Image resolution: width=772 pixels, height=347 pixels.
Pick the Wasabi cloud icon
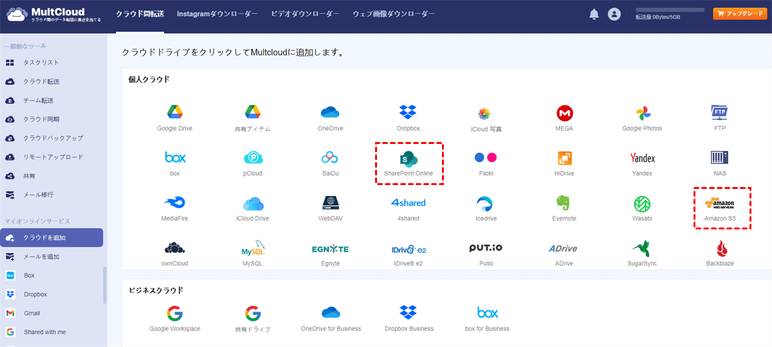click(642, 204)
